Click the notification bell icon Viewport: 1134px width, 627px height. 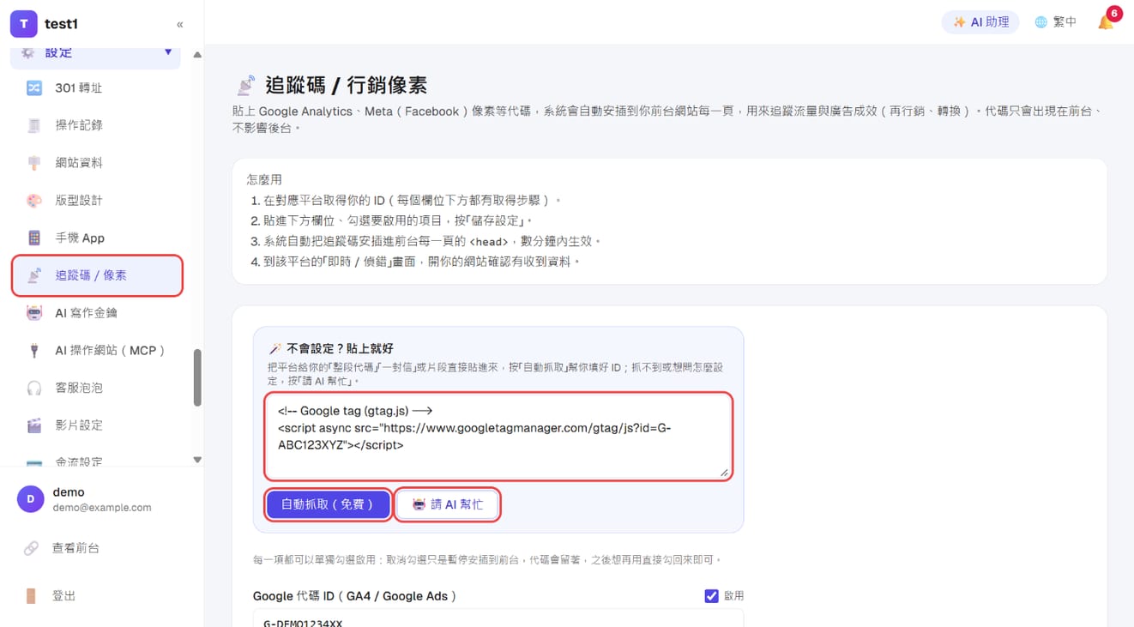(1106, 22)
